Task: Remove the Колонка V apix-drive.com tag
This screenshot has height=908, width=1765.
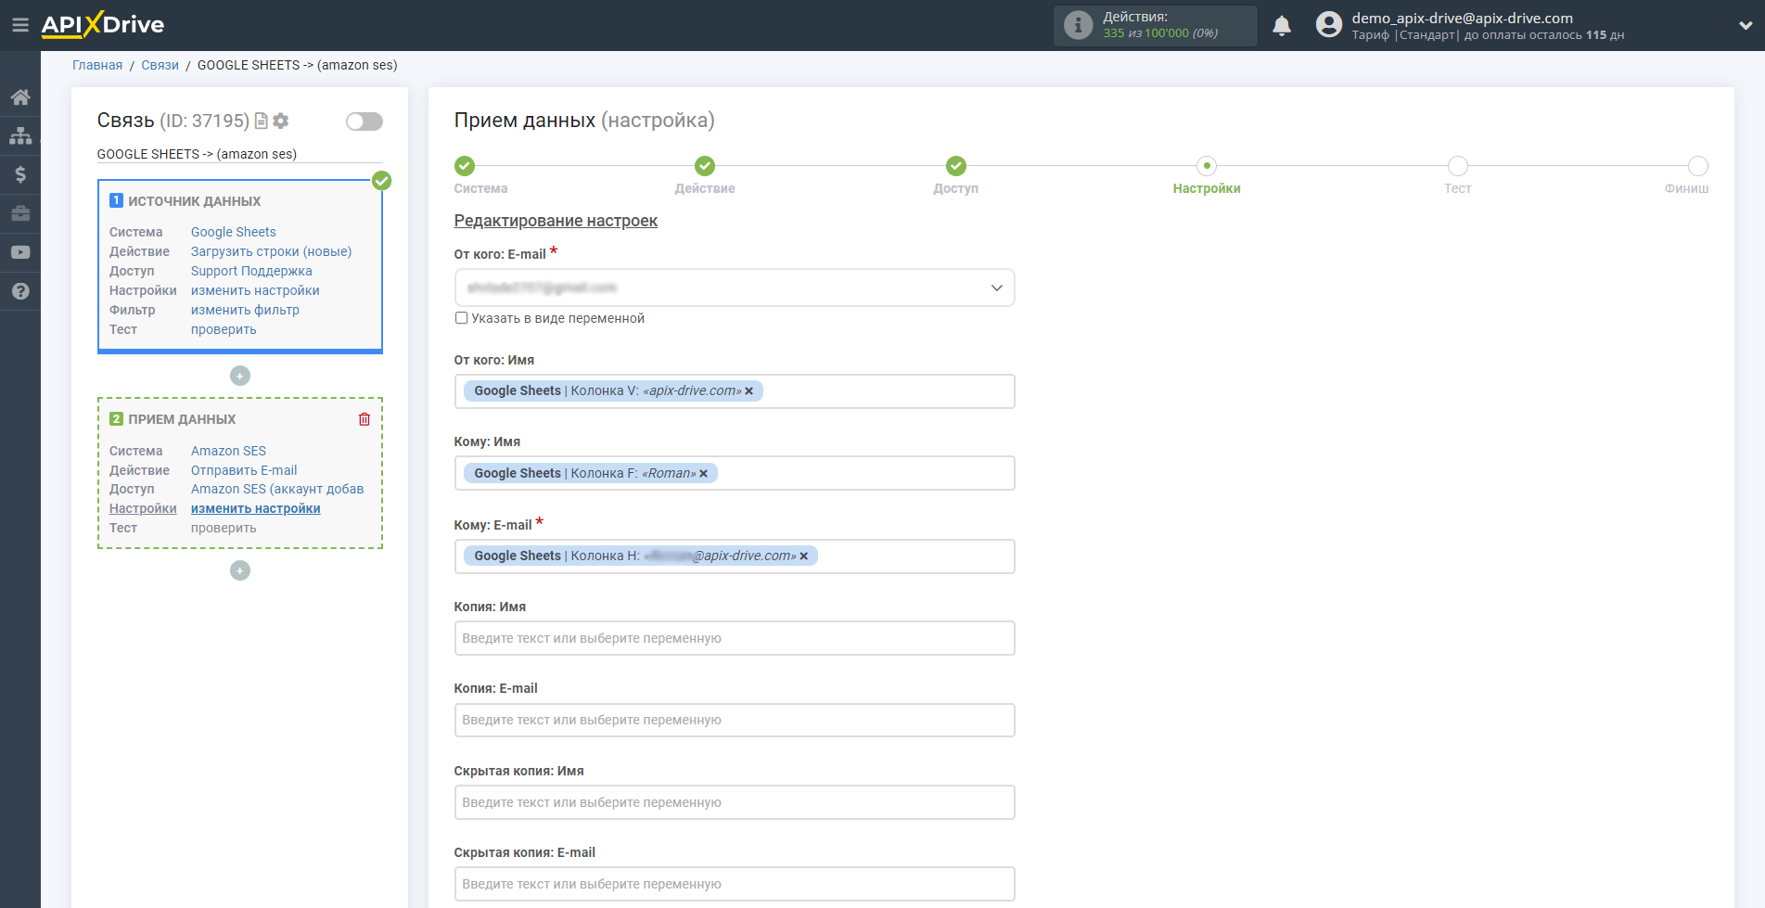Action: [x=749, y=391]
